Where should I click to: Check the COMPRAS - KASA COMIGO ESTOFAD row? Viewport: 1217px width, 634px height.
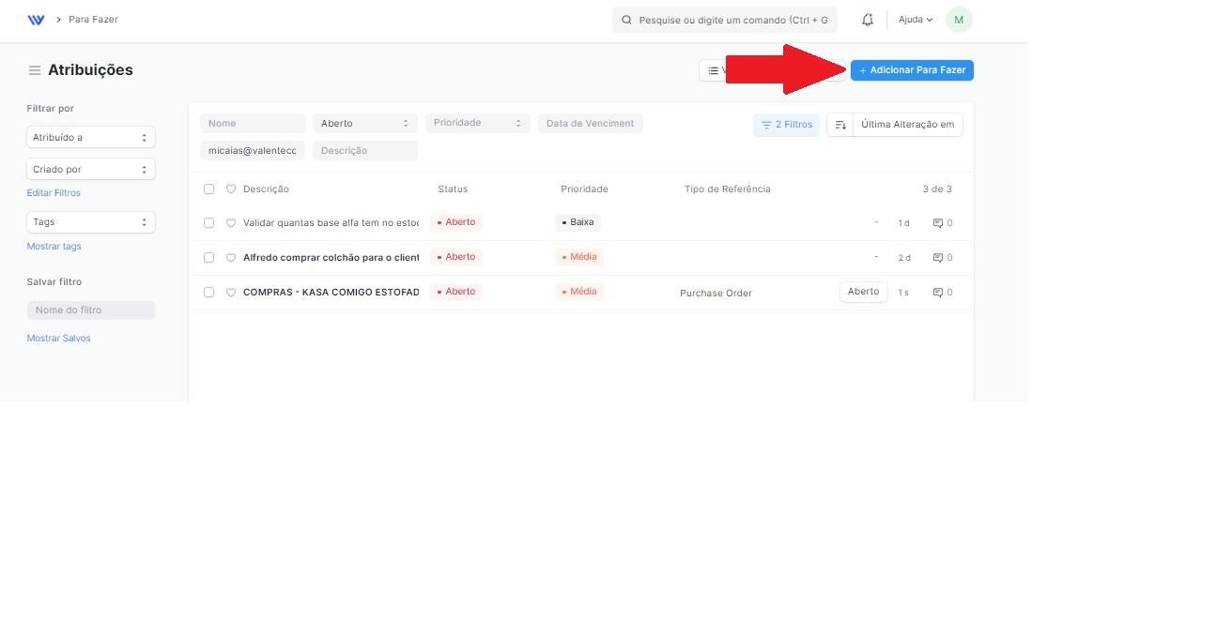point(208,293)
